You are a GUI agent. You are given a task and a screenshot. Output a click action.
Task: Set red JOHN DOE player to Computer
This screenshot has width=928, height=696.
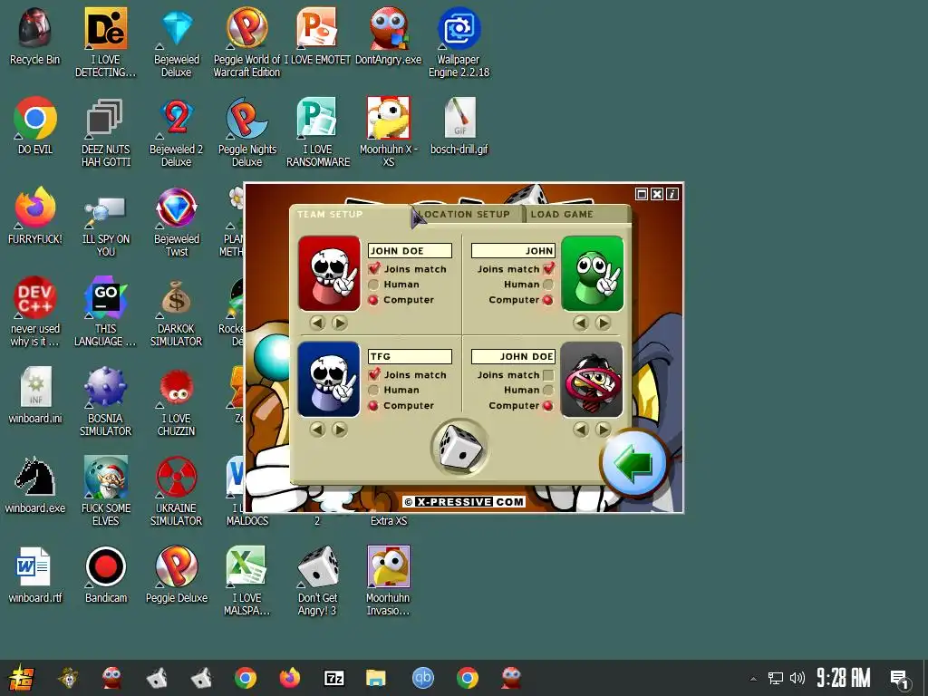pos(373,300)
